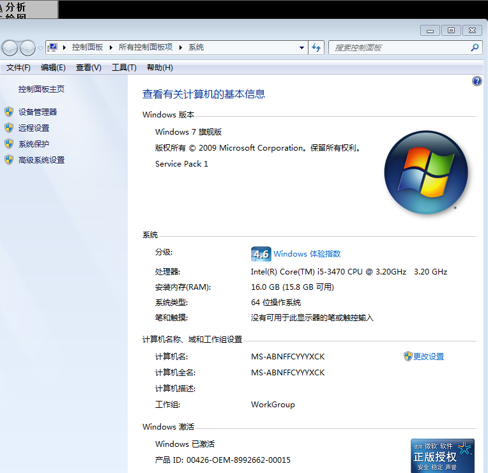Click the 产品 ID 00426-OEM-8992662-00015 text
Screen dimensions: 488x473
[x=222, y=460]
